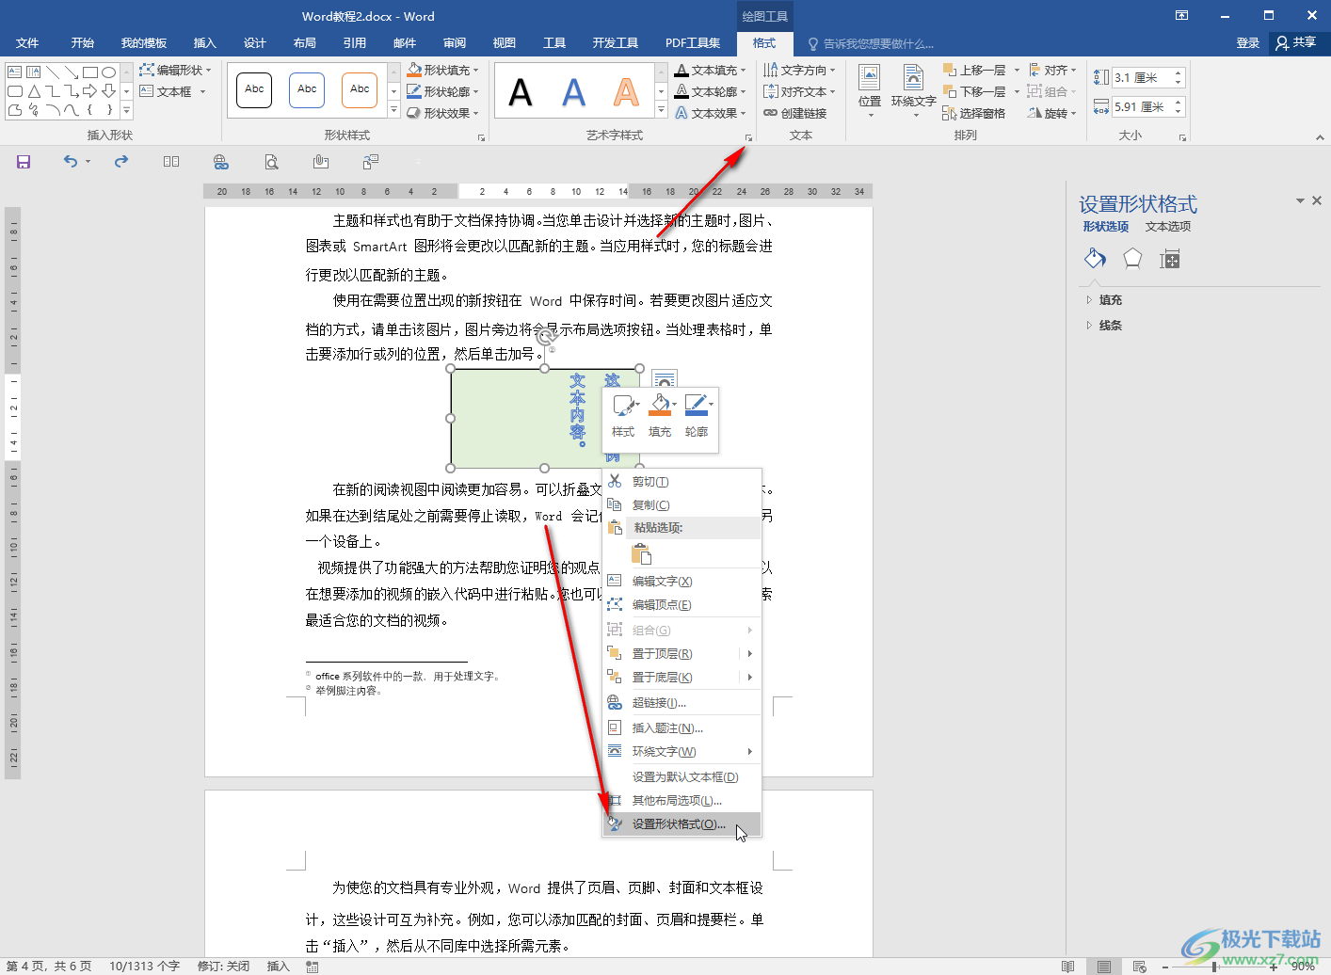Open the Shape Fill (形状填充) dropdown

[x=443, y=70]
